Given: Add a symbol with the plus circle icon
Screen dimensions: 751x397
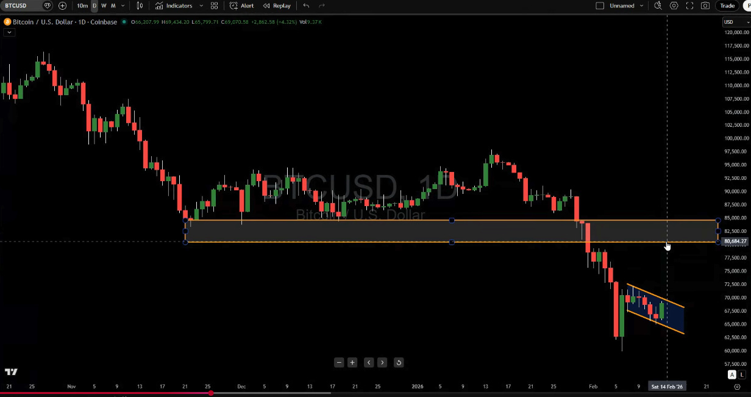Looking at the screenshot, I should pyautogui.click(x=63, y=5).
